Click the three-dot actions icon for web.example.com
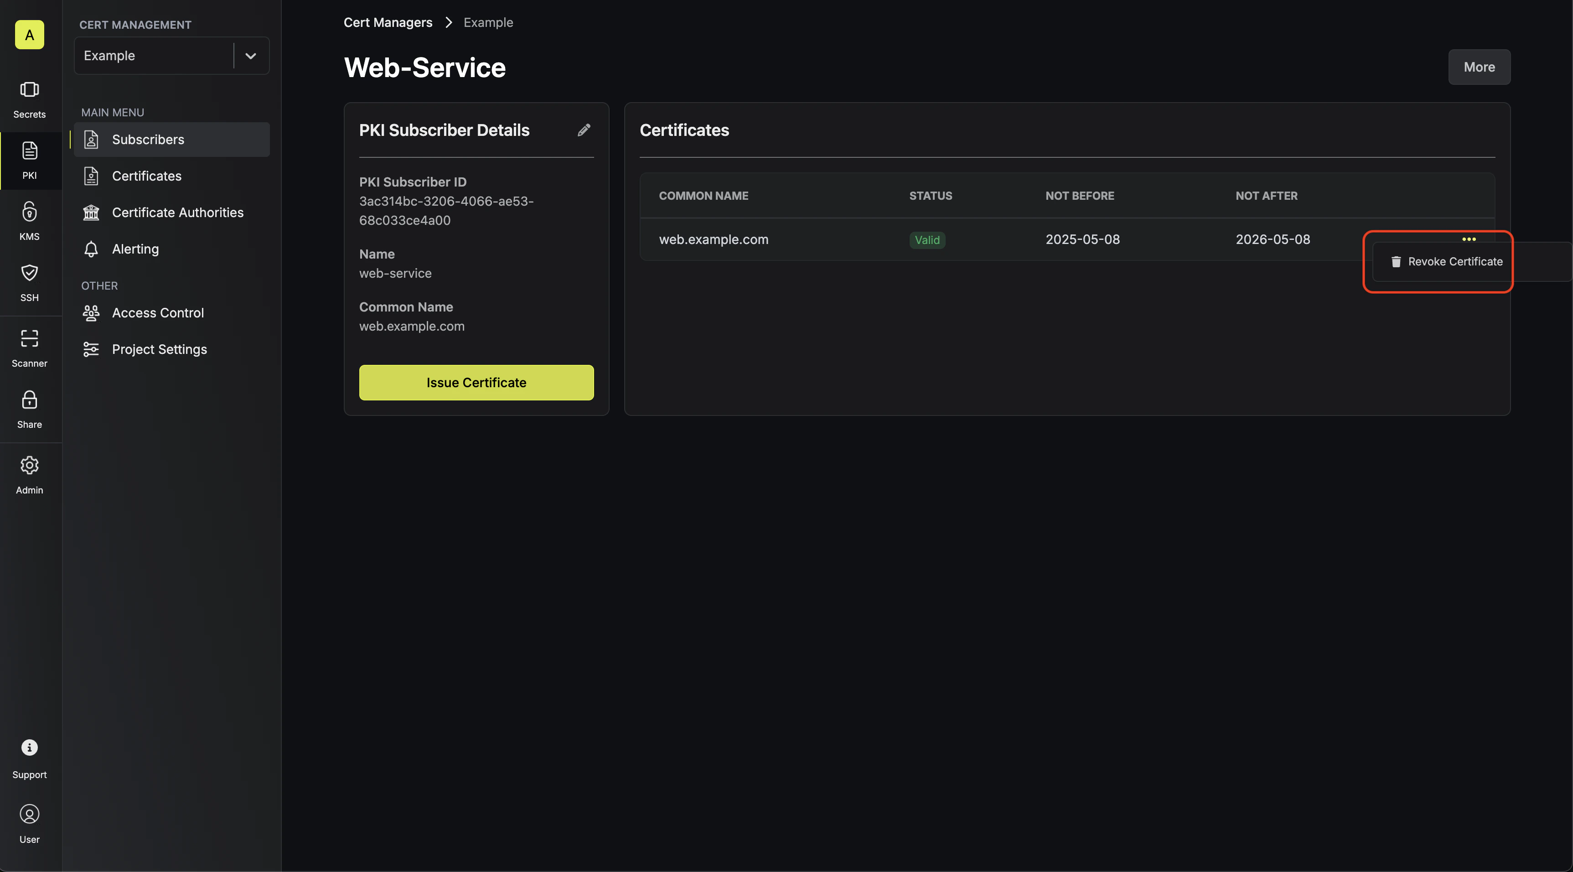 coord(1469,239)
